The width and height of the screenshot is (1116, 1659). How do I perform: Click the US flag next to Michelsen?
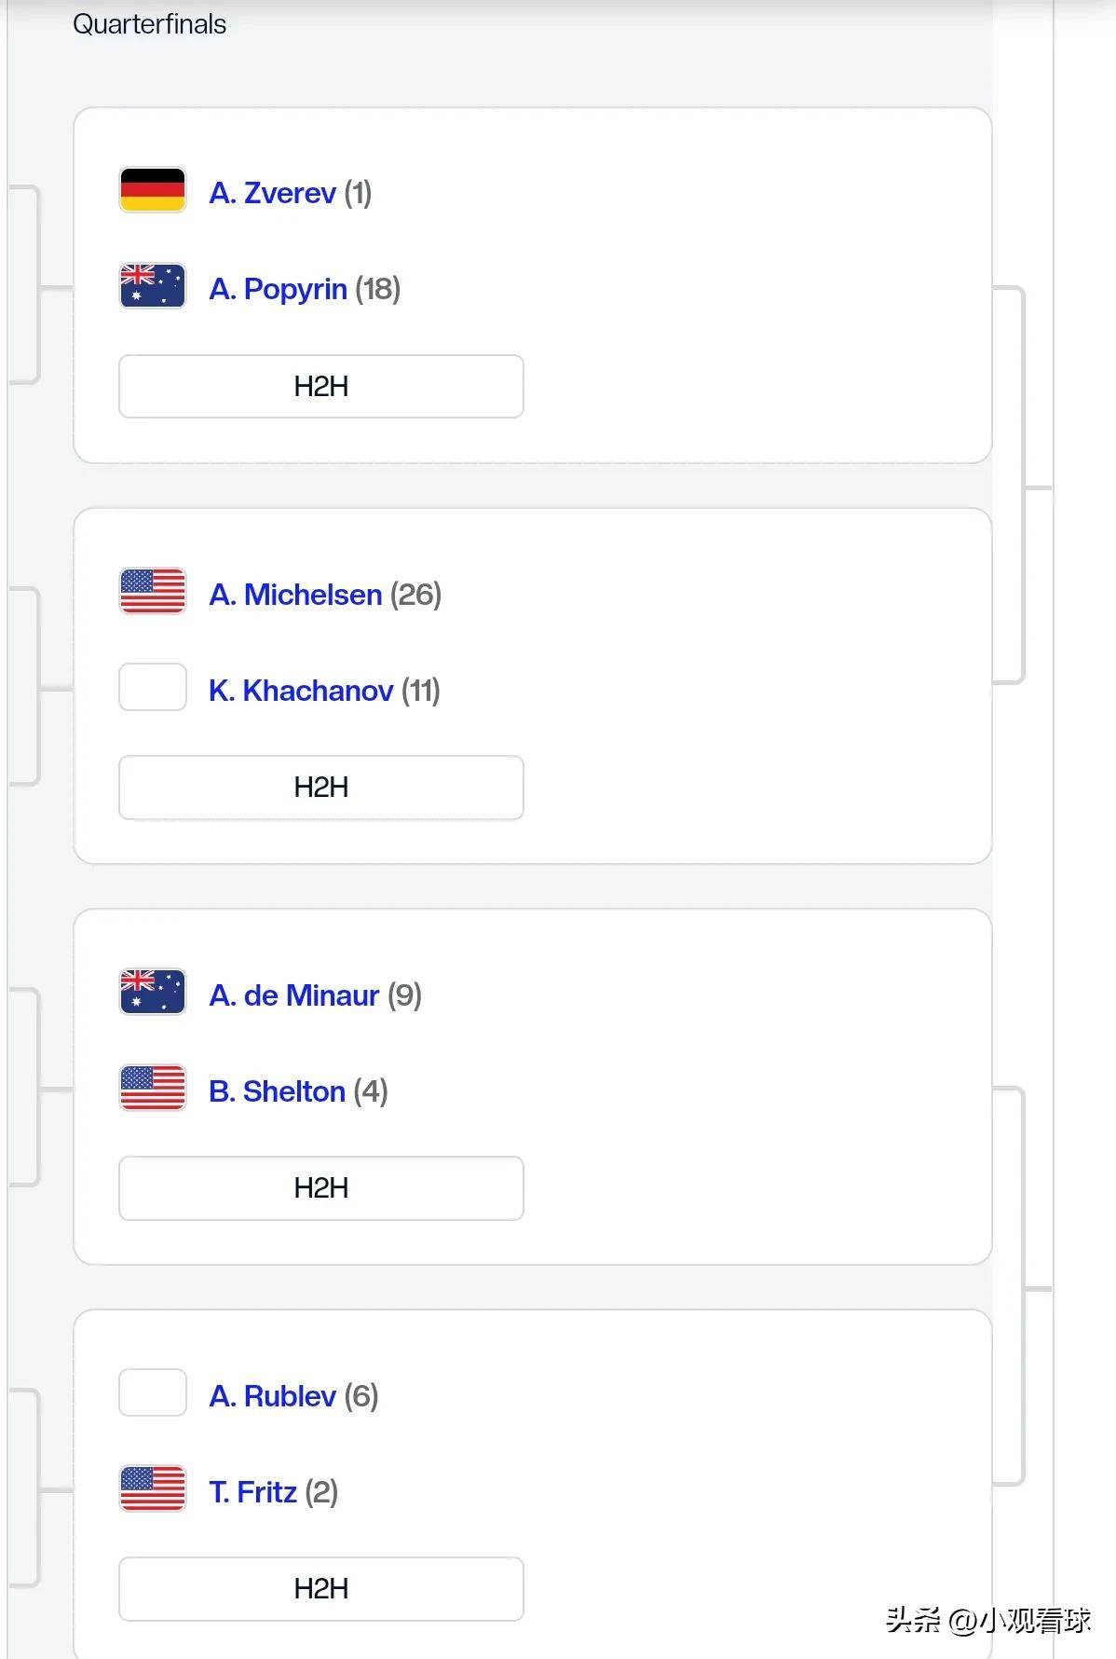click(153, 591)
